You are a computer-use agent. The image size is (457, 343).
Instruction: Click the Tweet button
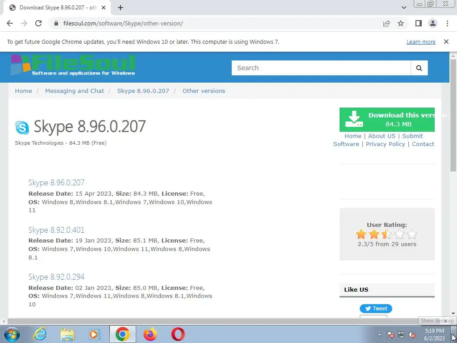(x=376, y=309)
